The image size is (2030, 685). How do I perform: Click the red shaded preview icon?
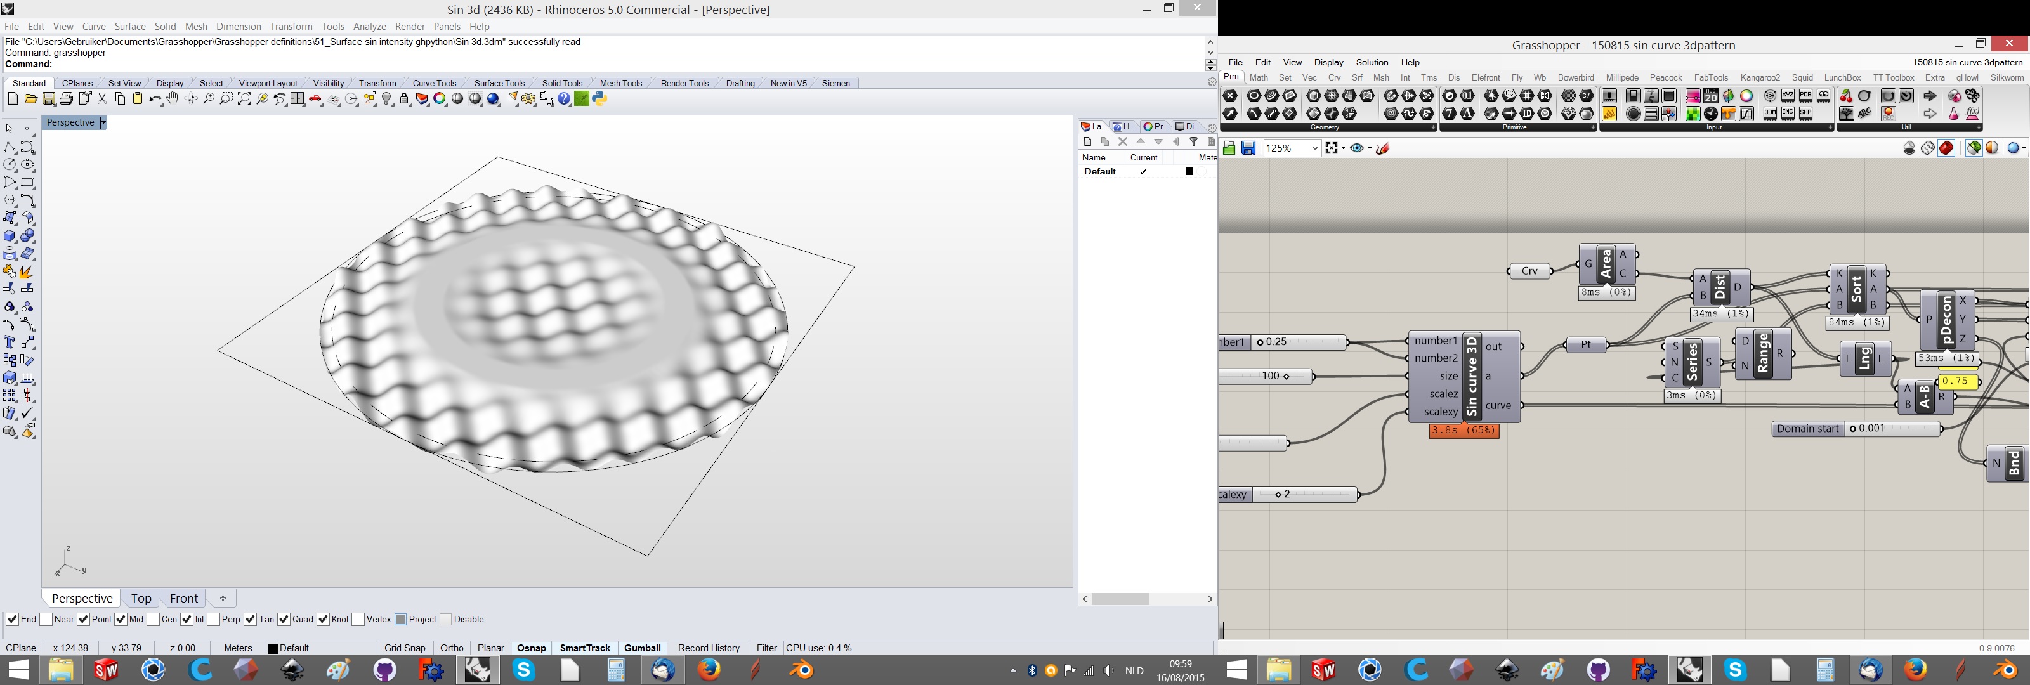(1946, 148)
